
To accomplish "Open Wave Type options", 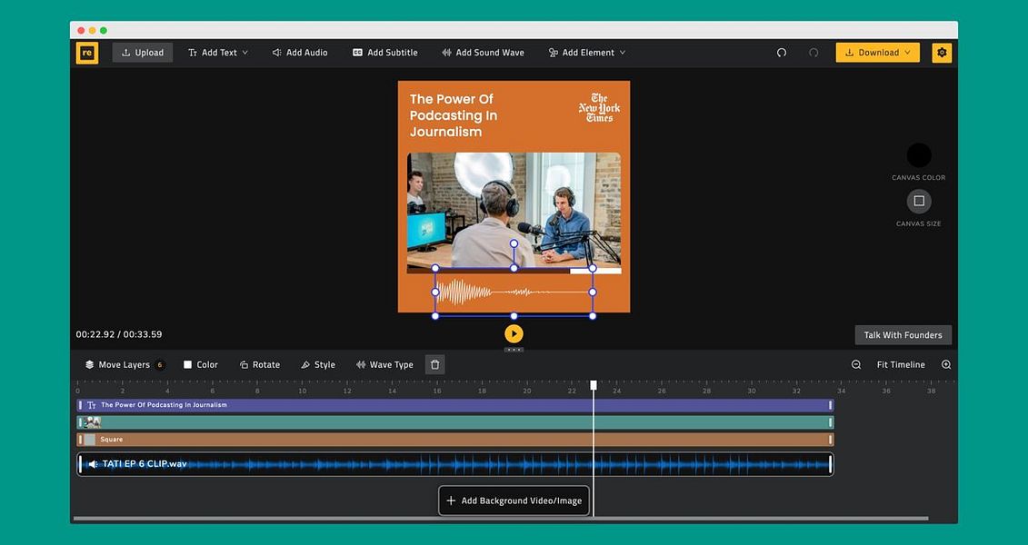I will tap(384, 365).
